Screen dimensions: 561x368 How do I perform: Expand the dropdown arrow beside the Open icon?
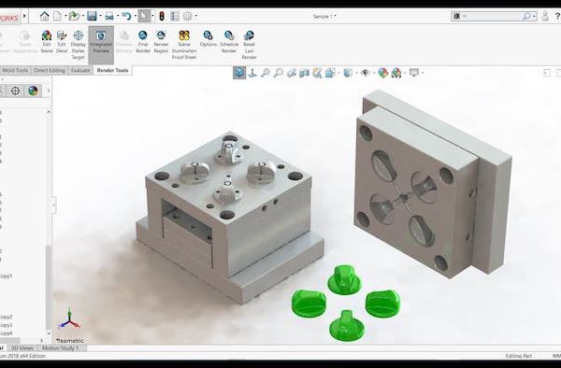point(83,16)
